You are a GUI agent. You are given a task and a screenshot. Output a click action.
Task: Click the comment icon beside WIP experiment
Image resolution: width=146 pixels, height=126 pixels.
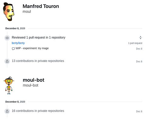tap(13, 49)
